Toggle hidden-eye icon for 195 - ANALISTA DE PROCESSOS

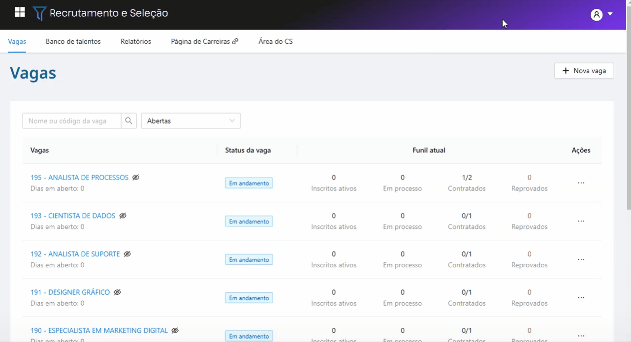136,178
